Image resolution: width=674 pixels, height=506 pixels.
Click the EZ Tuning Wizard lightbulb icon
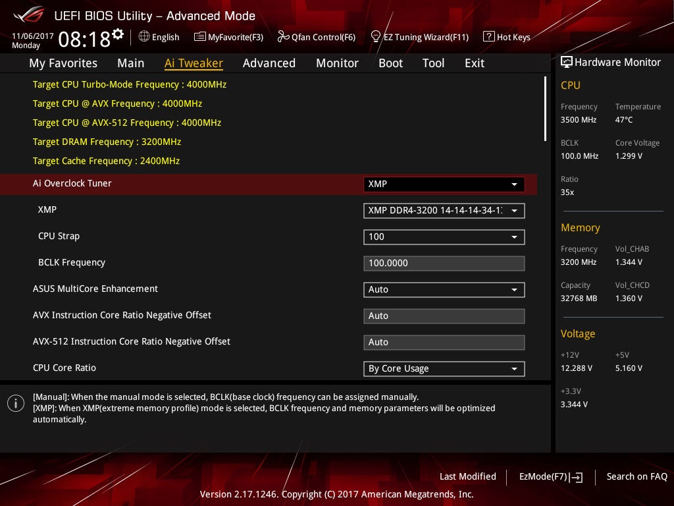tap(376, 37)
